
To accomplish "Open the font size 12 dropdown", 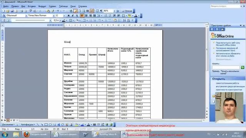I will 64,16.
